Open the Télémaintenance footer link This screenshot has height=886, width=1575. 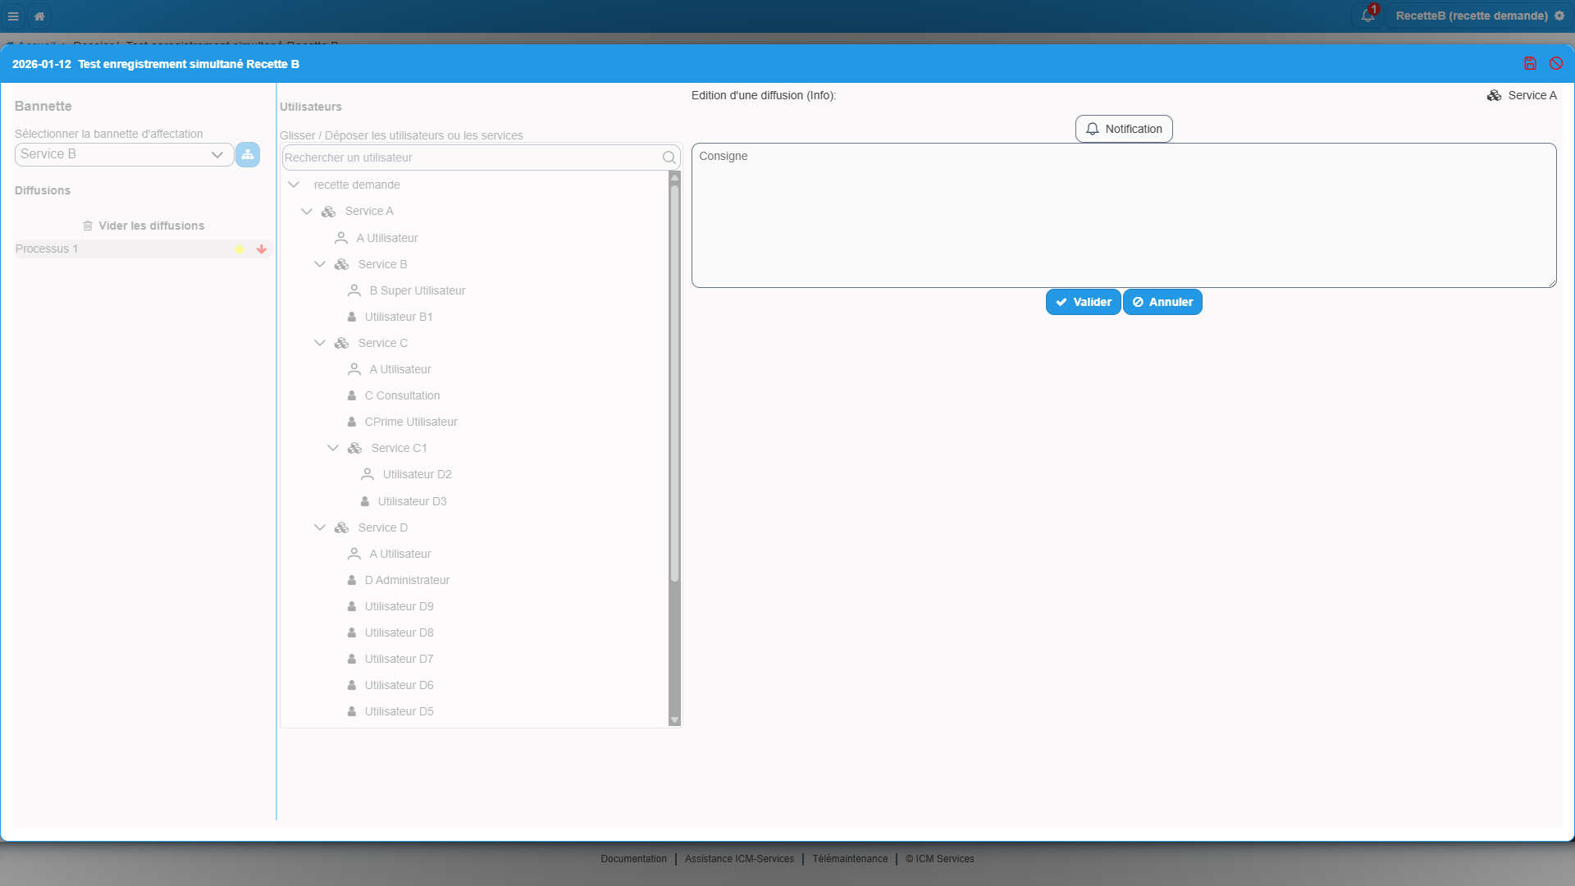(x=850, y=859)
